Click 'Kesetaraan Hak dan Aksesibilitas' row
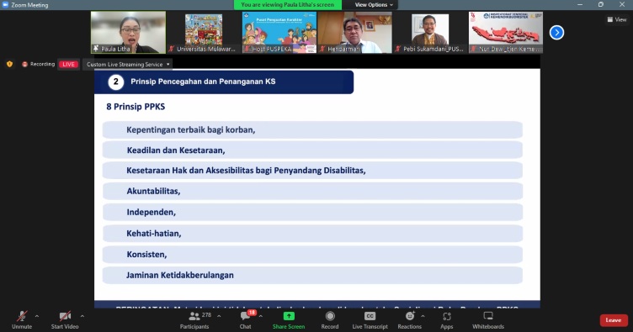This screenshot has height=332, width=633. [312, 171]
